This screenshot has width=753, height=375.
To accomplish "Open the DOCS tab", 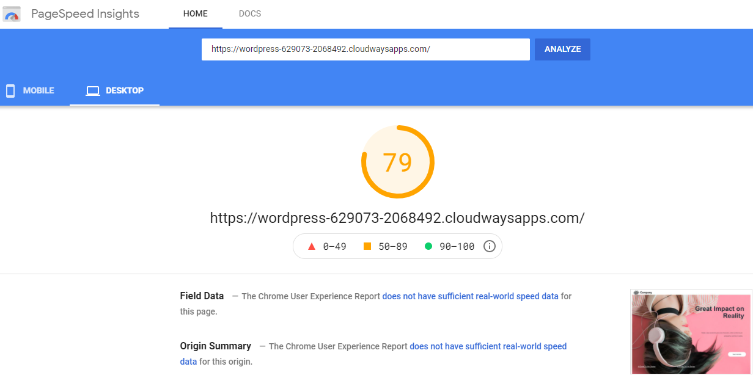I will tap(249, 13).
